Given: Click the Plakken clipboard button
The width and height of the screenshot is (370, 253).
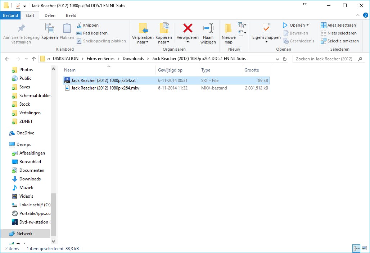Looking at the screenshot, I should (67, 31).
